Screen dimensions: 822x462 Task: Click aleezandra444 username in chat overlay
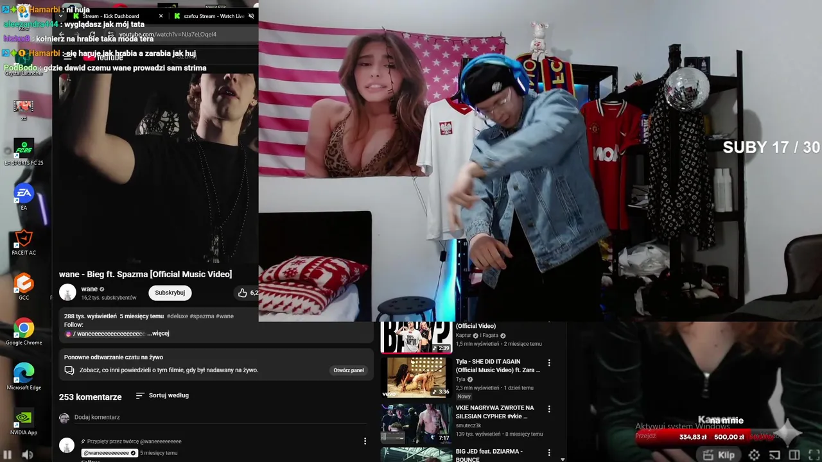[31, 24]
